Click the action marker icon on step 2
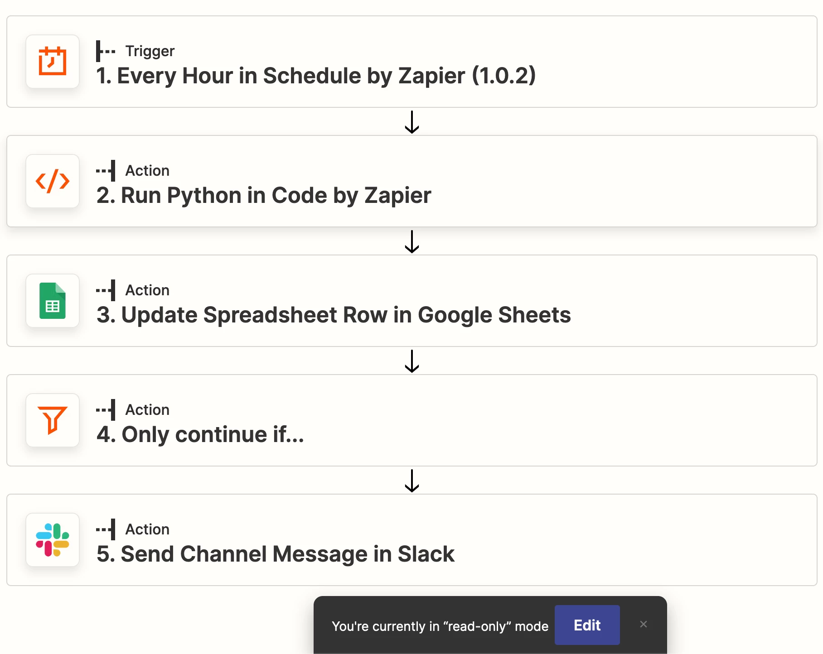The height and width of the screenshot is (654, 823). tap(106, 171)
